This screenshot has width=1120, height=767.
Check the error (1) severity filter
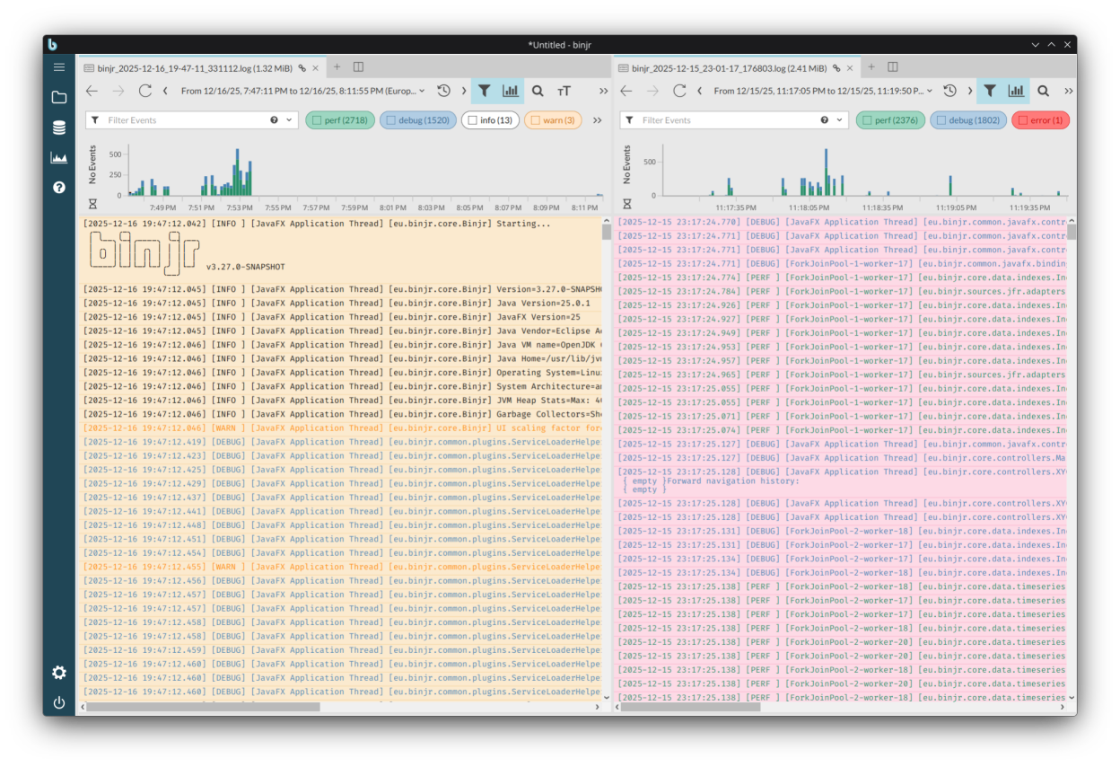(x=1041, y=120)
